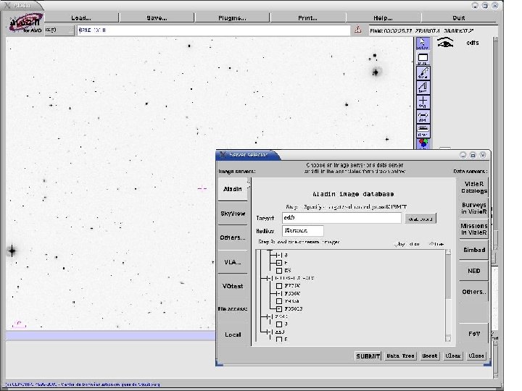Click the image tree scrollbar down arrow
The height and width of the screenshot is (391, 522).
(x=448, y=339)
